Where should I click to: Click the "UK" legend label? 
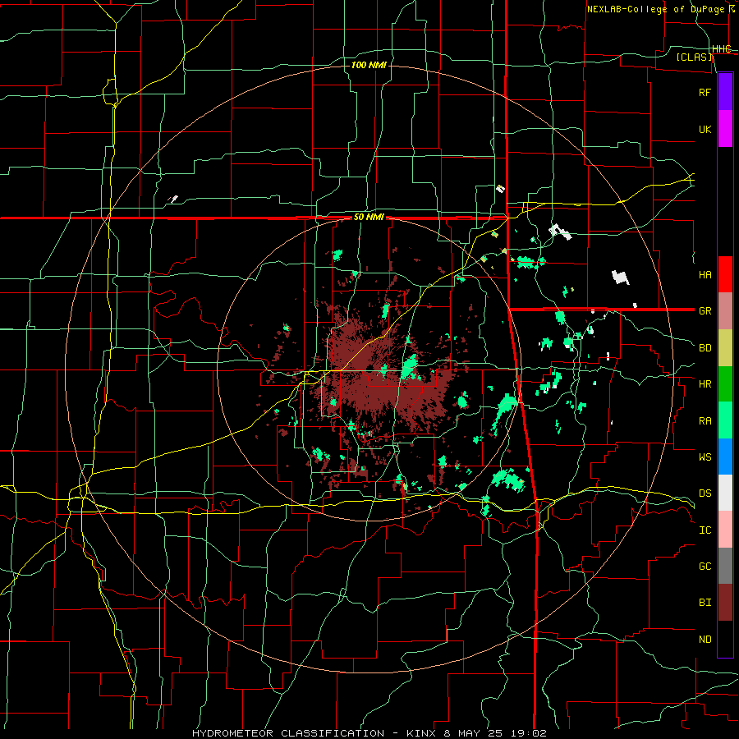point(705,129)
